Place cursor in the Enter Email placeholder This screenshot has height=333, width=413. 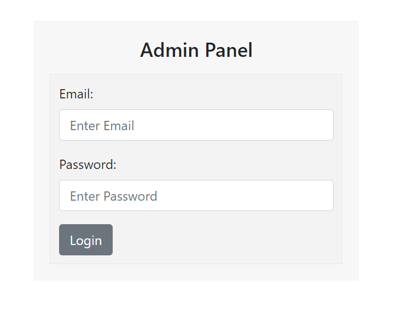pos(102,126)
